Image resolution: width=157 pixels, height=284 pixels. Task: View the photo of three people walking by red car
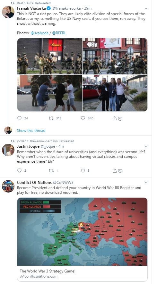tap(115, 93)
